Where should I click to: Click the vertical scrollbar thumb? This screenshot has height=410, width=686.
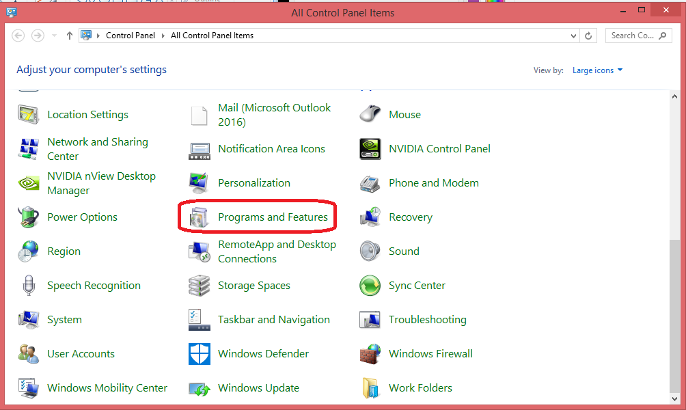[x=676, y=314]
